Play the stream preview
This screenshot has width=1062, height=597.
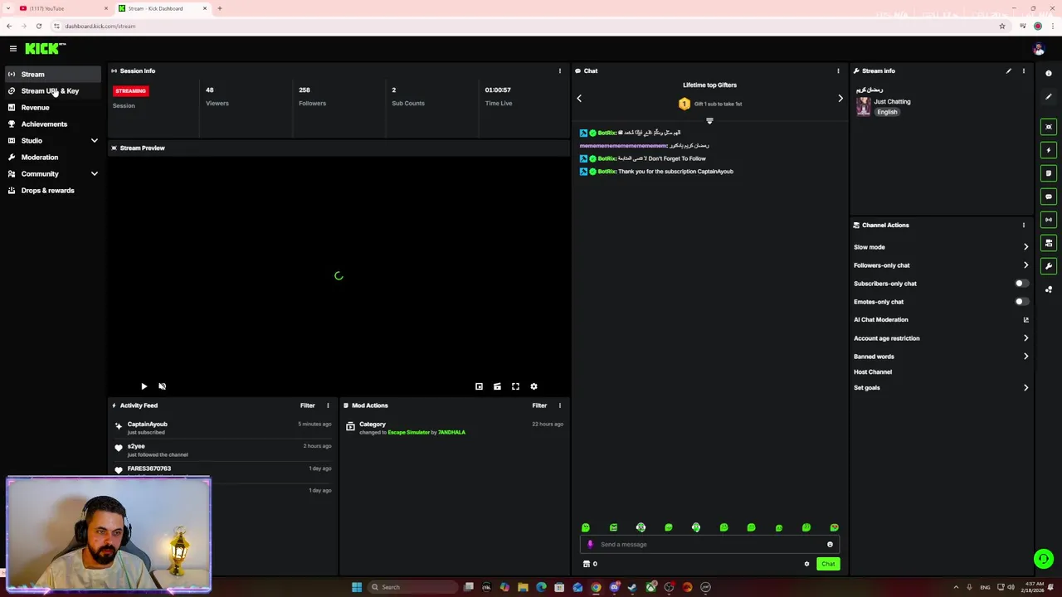click(x=144, y=386)
